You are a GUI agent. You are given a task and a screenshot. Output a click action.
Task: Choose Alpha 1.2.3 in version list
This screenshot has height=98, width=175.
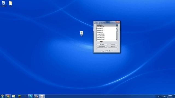[x=106, y=32]
